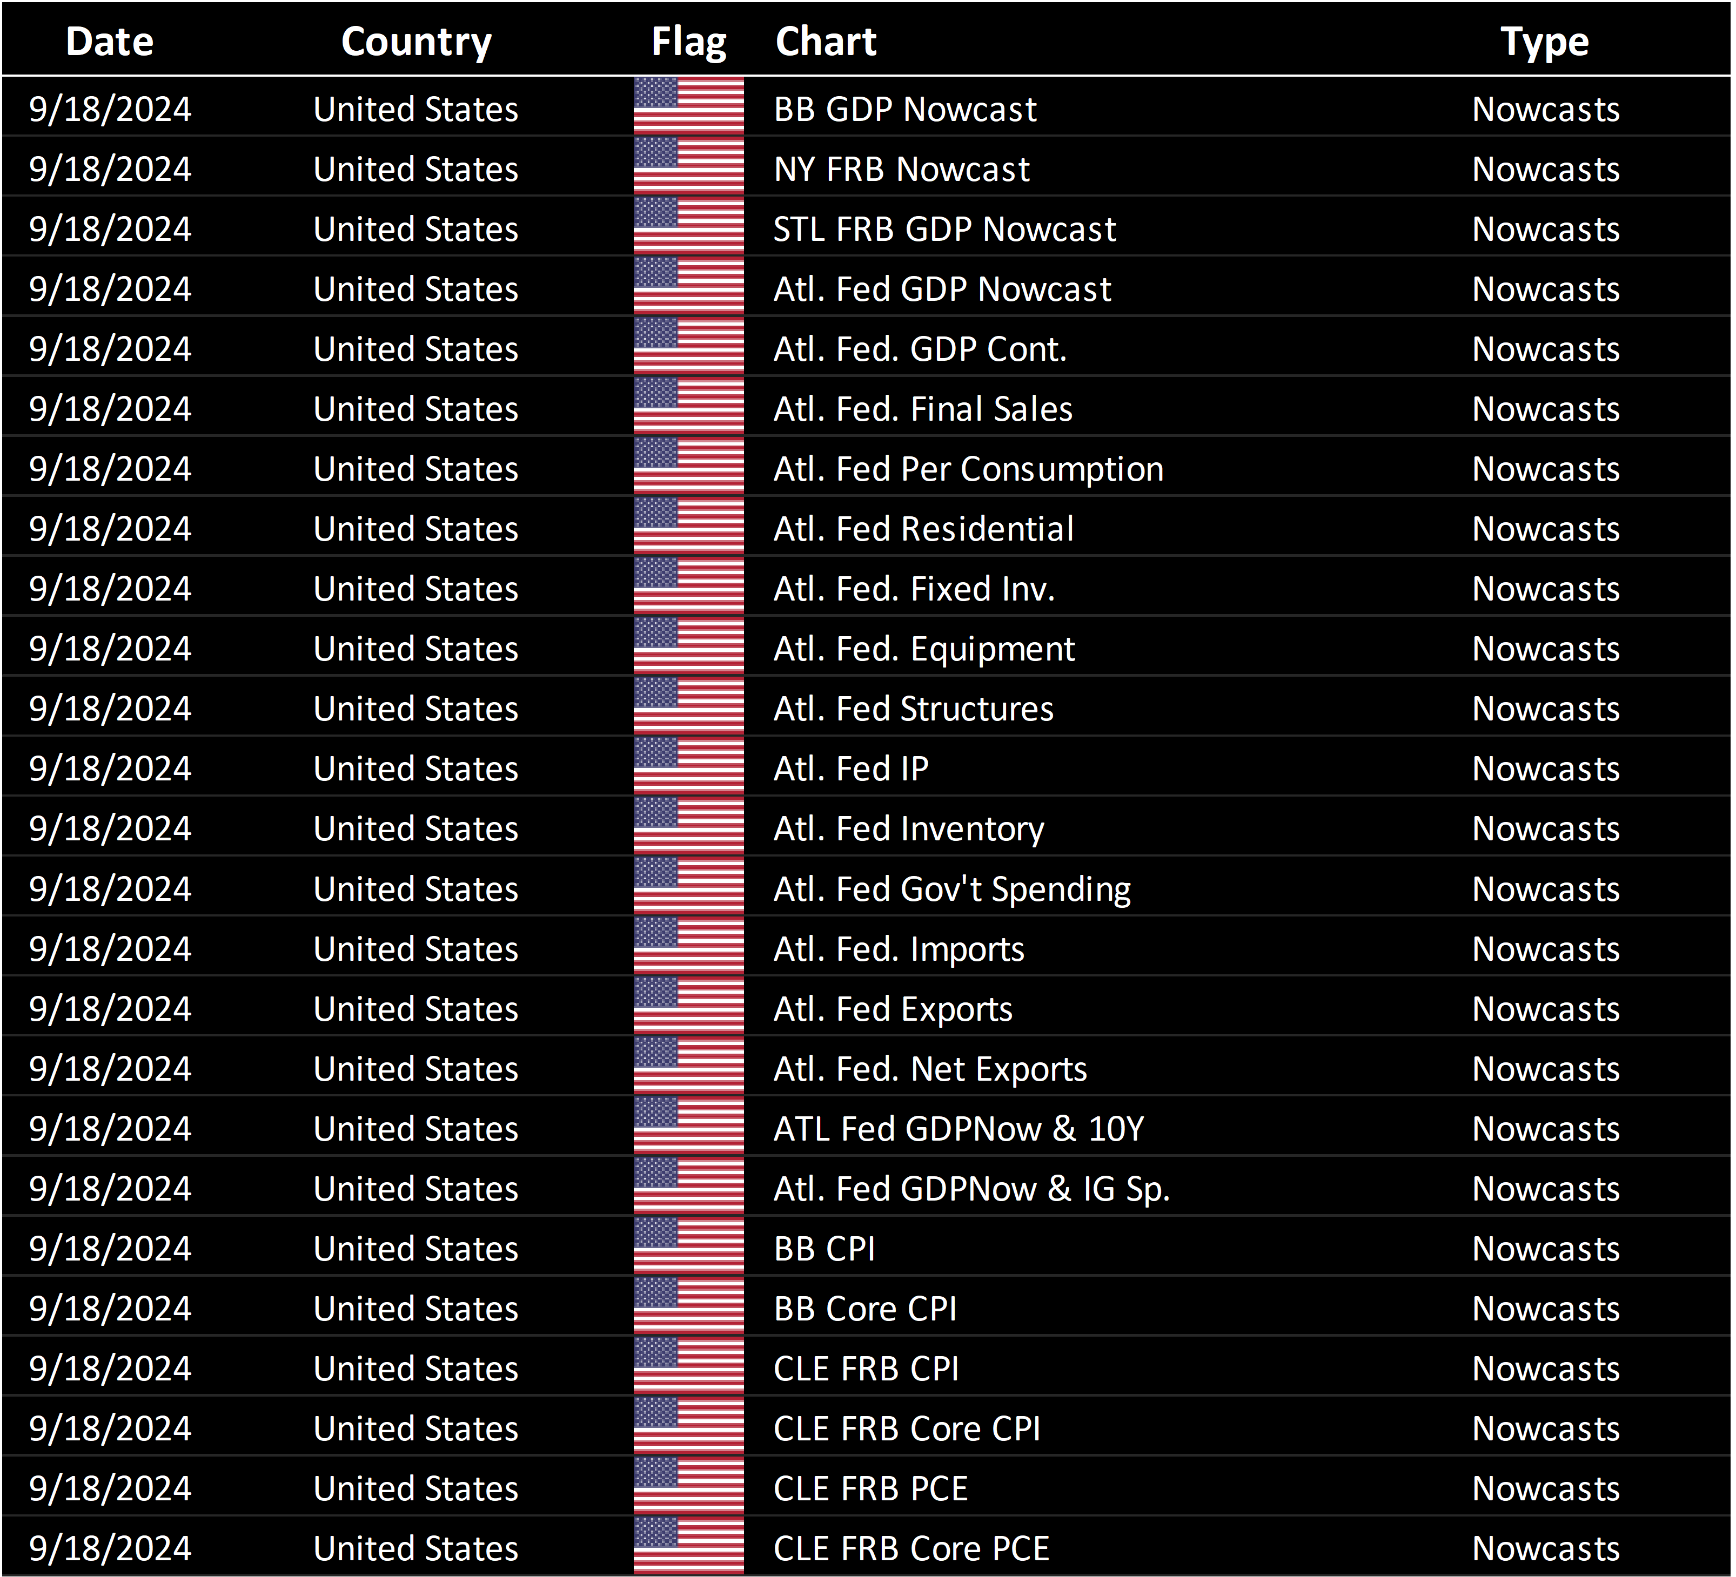This screenshot has width=1736, height=1577.
Task: Click the Date column header
Action: tap(109, 41)
